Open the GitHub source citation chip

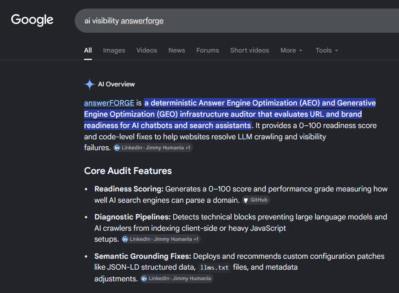[x=256, y=200]
